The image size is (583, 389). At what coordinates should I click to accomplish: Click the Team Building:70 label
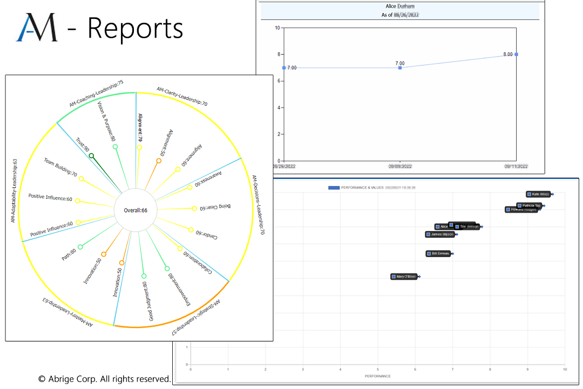pyautogui.click(x=60, y=167)
